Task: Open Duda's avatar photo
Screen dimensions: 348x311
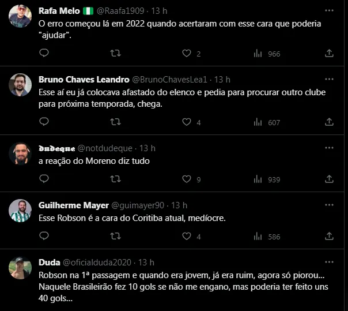Action: pyautogui.click(x=20, y=268)
